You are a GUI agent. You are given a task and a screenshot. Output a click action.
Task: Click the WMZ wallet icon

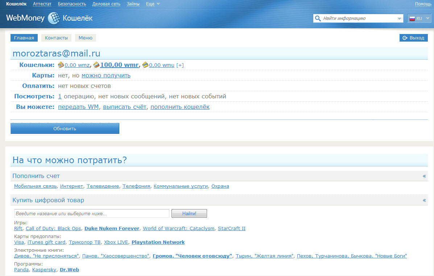61,65
